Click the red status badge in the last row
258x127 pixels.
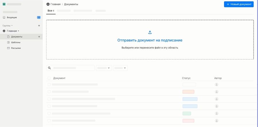188,121
